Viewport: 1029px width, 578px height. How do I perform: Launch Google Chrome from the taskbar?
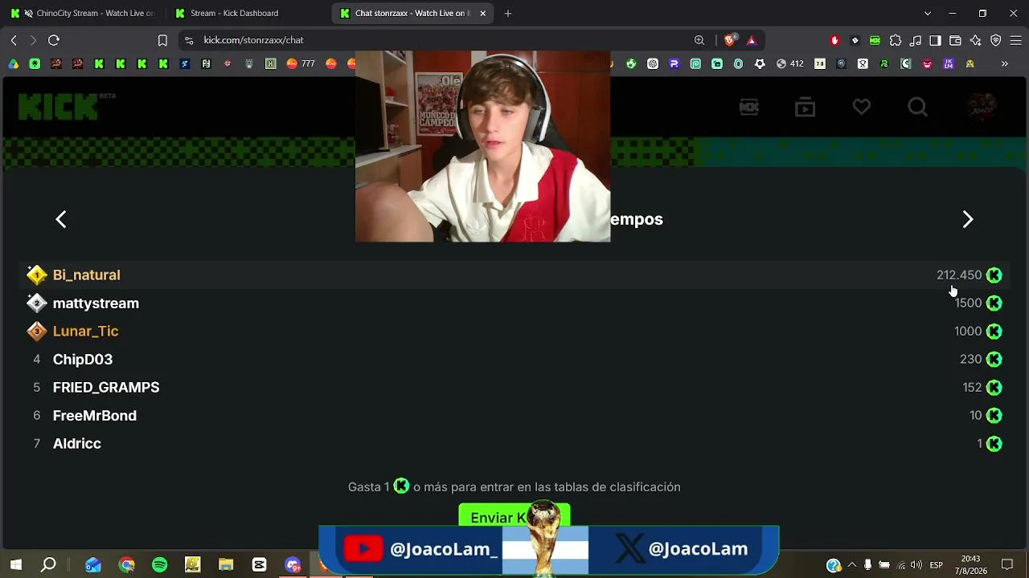[126, 565]
